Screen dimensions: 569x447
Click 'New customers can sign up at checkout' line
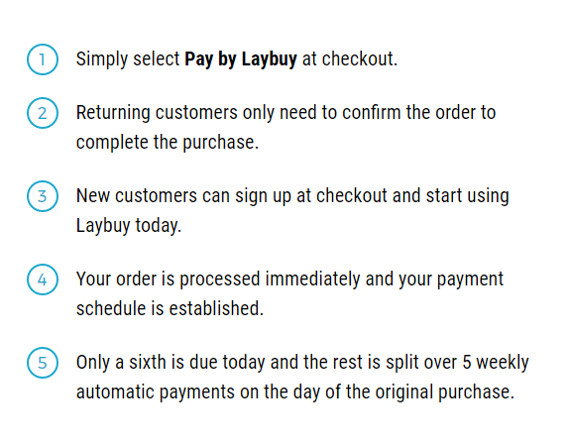point(292,196)
